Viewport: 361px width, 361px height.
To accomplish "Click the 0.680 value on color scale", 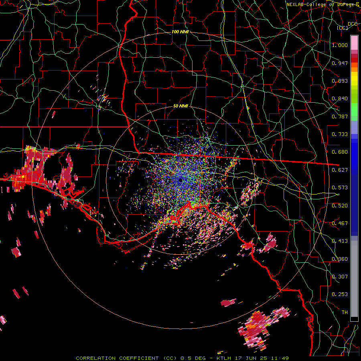I will 340,152.
